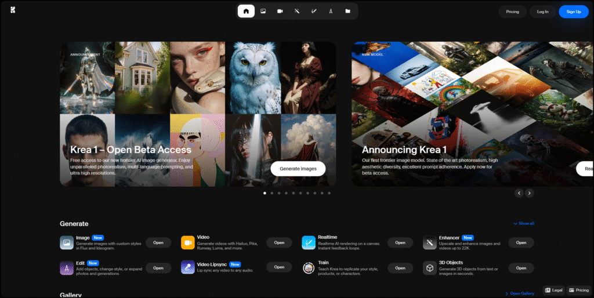Open the Video tool in the top nav
Viewport: 594px width, 298px height.
(x=280, y=12)
